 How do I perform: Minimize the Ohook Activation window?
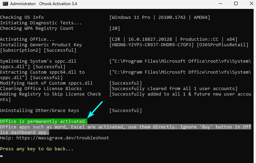tap(221, 4)
